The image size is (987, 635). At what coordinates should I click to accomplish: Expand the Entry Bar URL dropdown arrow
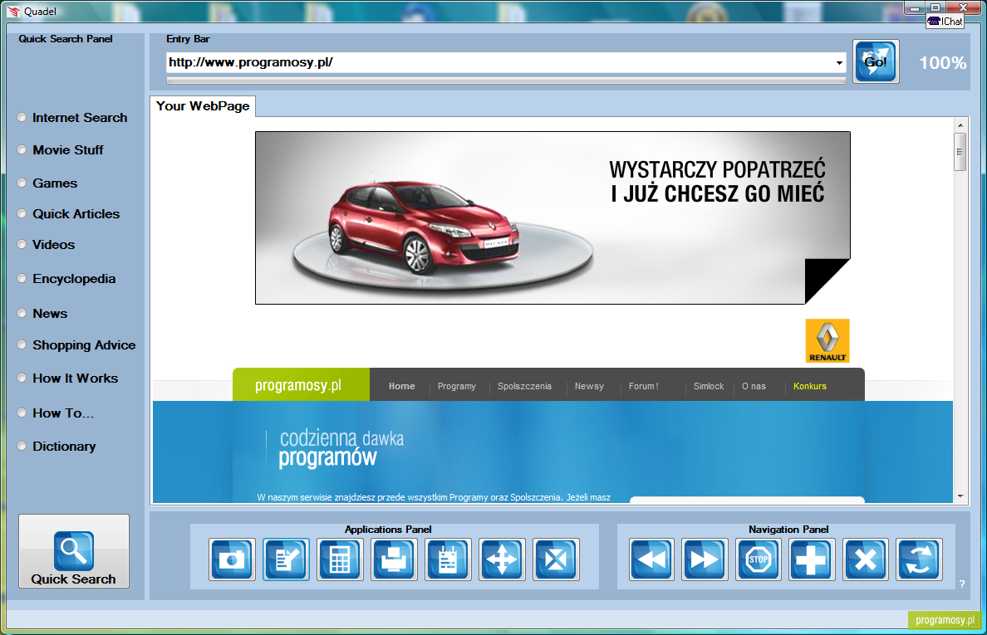[839, 62]
